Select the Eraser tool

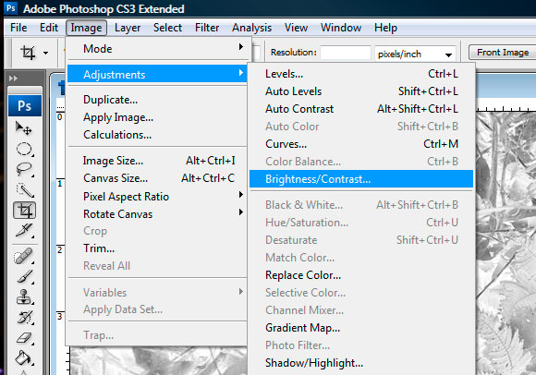point(24,338)
